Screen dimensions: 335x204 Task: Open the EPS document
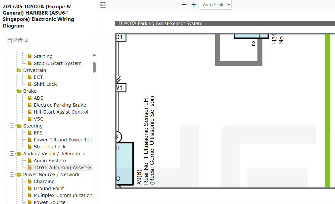click(38, 133)
